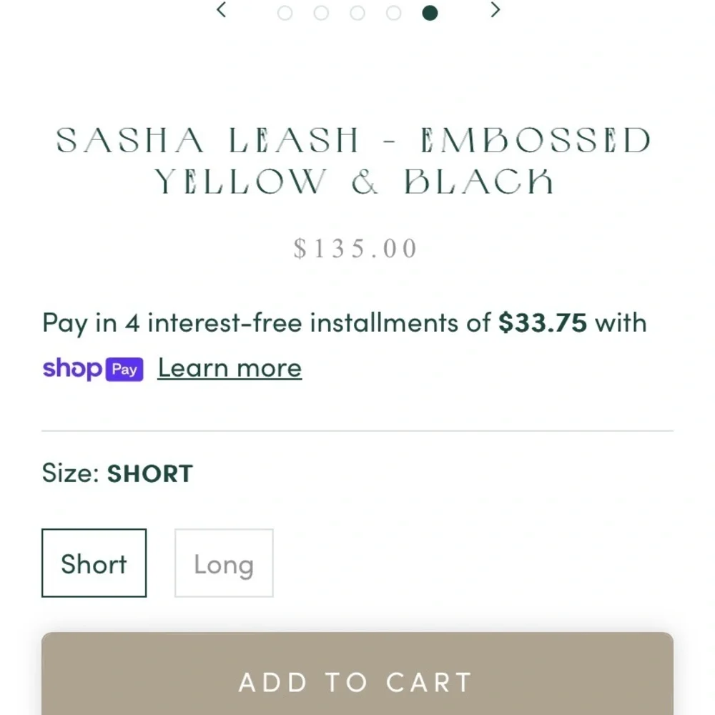Select the first carousel dot
This screenshot has height=715, width=715.
[285, 13]
